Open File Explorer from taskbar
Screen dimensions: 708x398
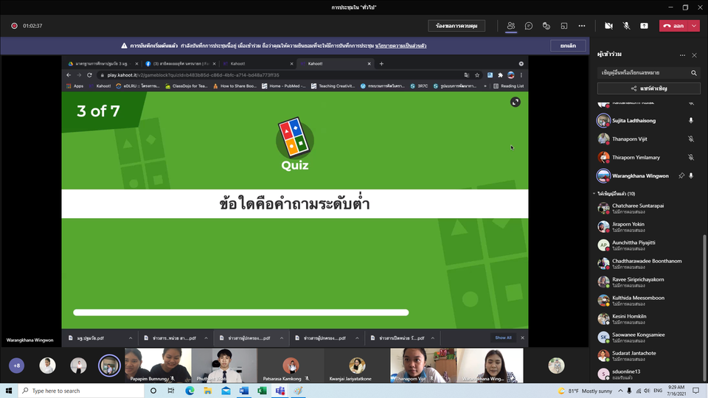[x=208, y=391]
